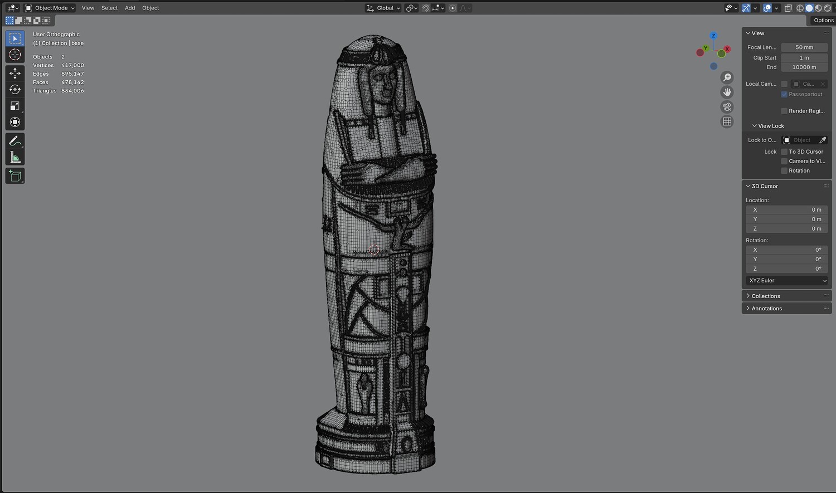Collapse the View Lock subsection
The height and width of the screenshot is (493, 836).
point(755,126)
